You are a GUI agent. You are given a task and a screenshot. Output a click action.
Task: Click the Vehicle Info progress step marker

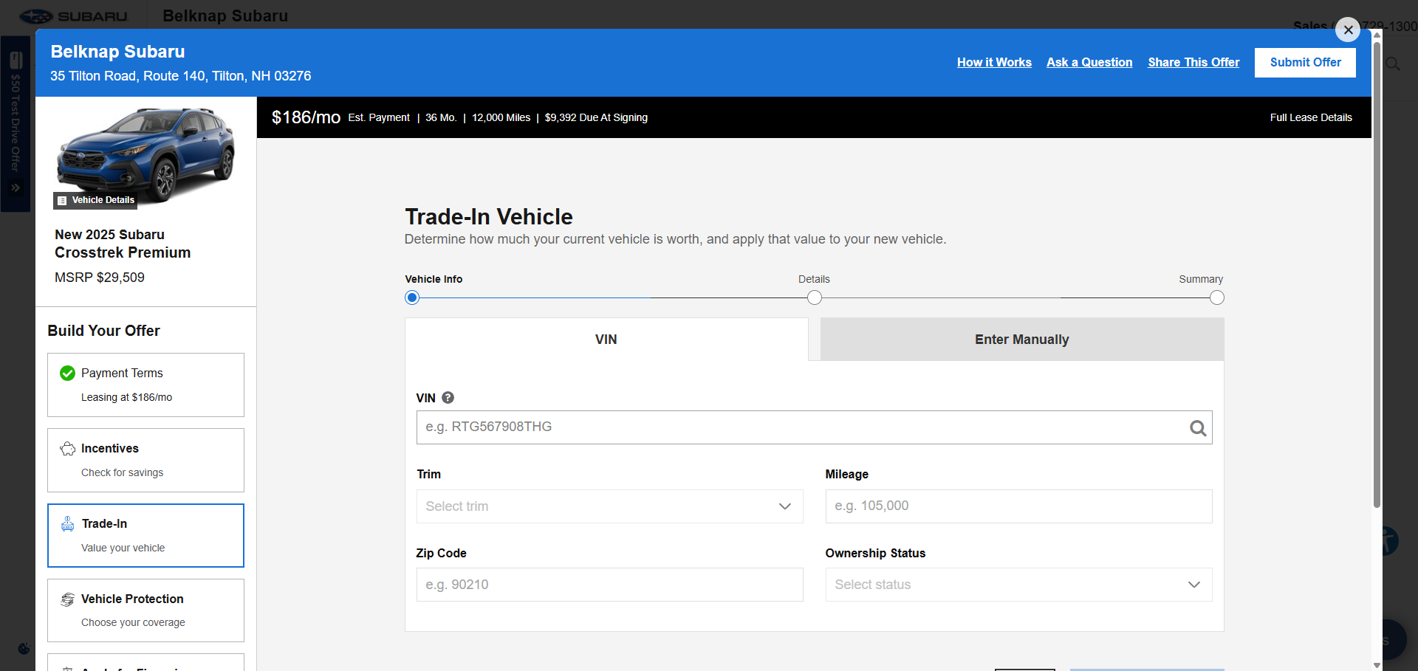[412, 297]
